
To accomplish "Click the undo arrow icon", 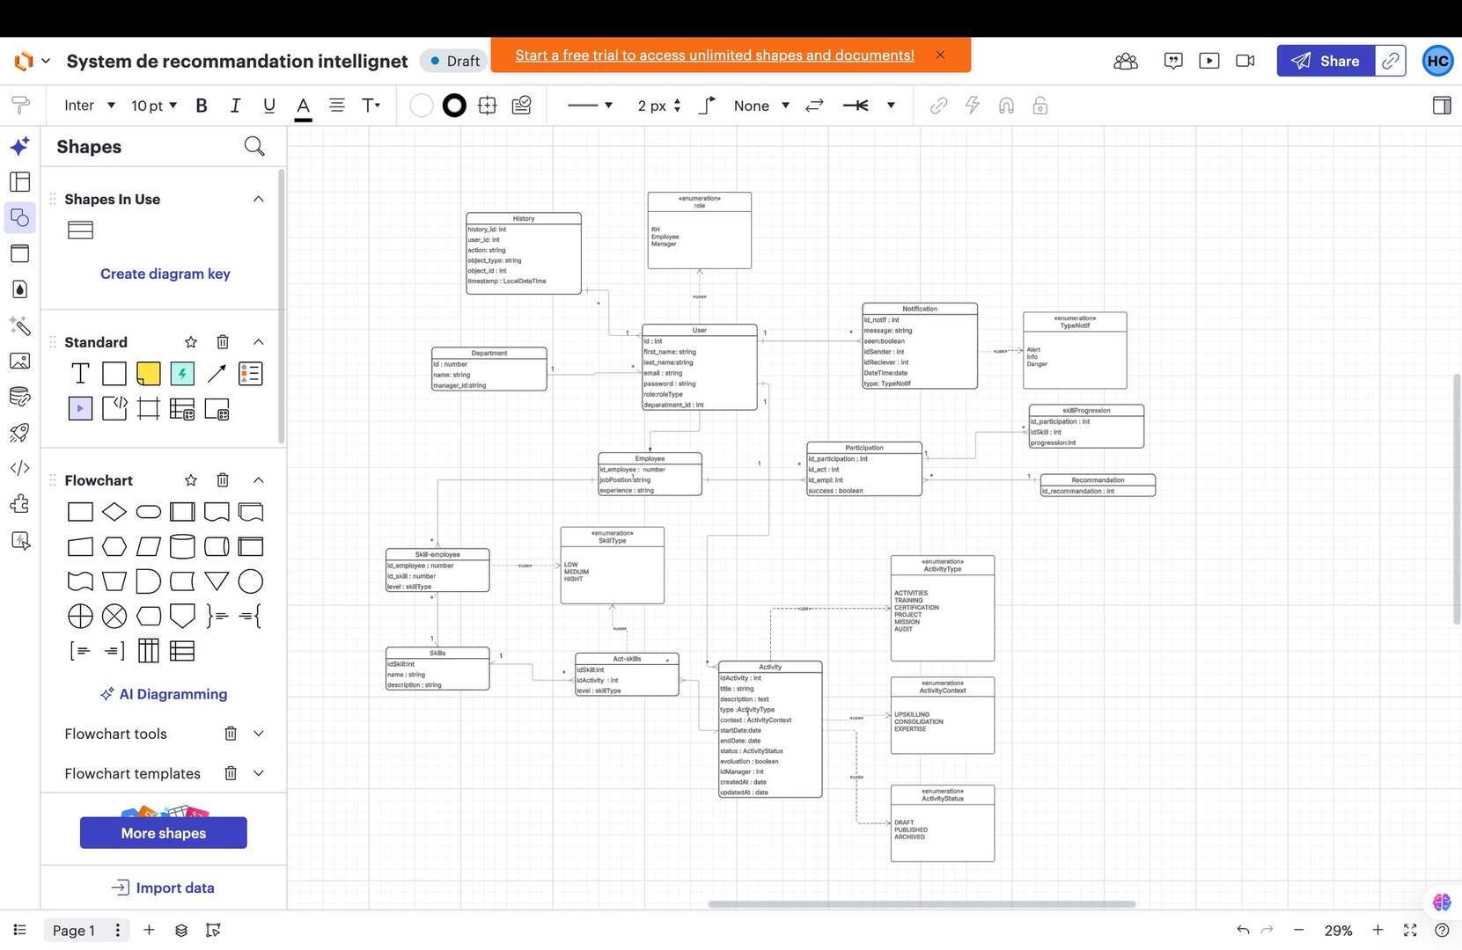I will [x=1242, y=930].
